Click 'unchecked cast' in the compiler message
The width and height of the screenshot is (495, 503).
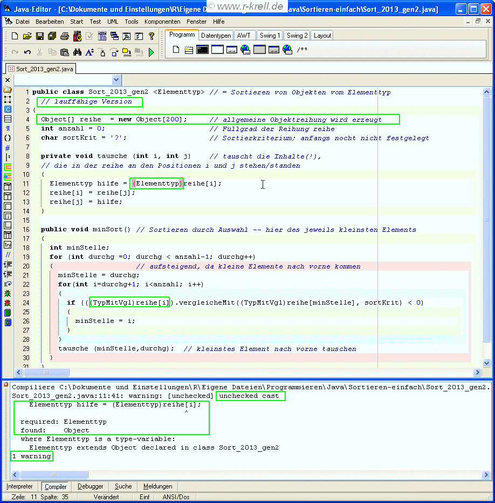coord(249,396)
